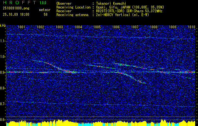The width and height of the screenshot is (198, 126).
Task: Click the 1808 time marker
Action: (x=154, y=27)
